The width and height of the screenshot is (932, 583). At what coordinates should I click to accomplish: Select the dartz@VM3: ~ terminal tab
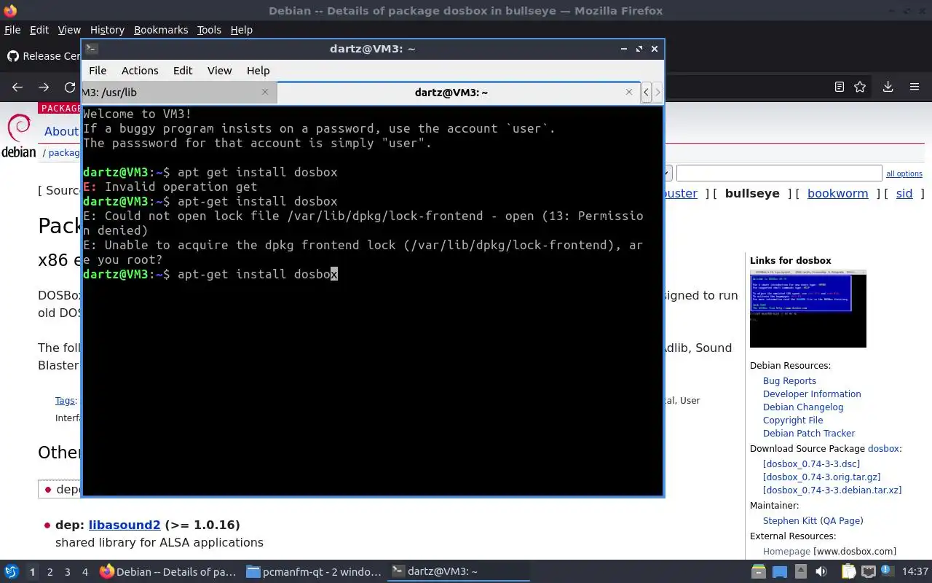459,92
